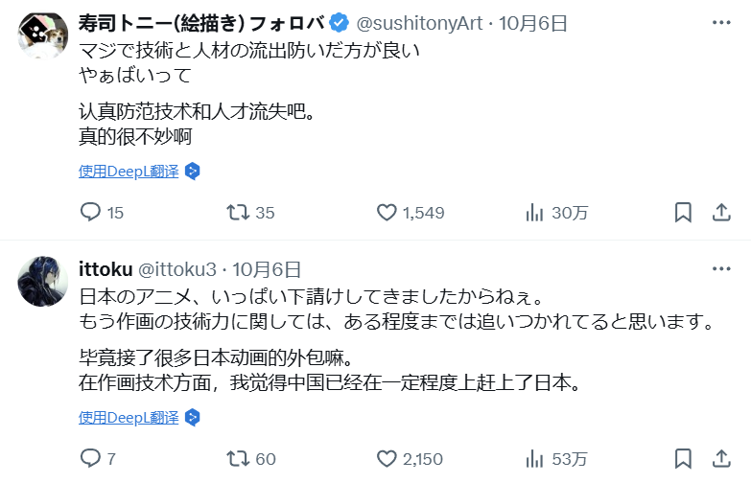The height and width of the screenshot is (483, 751).
Task: Reply to sushitonyArt's tweet
Action: click(x=90, y=212)
